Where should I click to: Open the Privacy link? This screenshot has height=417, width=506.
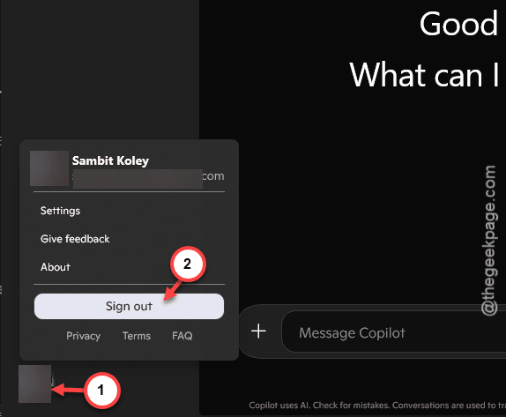pos(83,336)
